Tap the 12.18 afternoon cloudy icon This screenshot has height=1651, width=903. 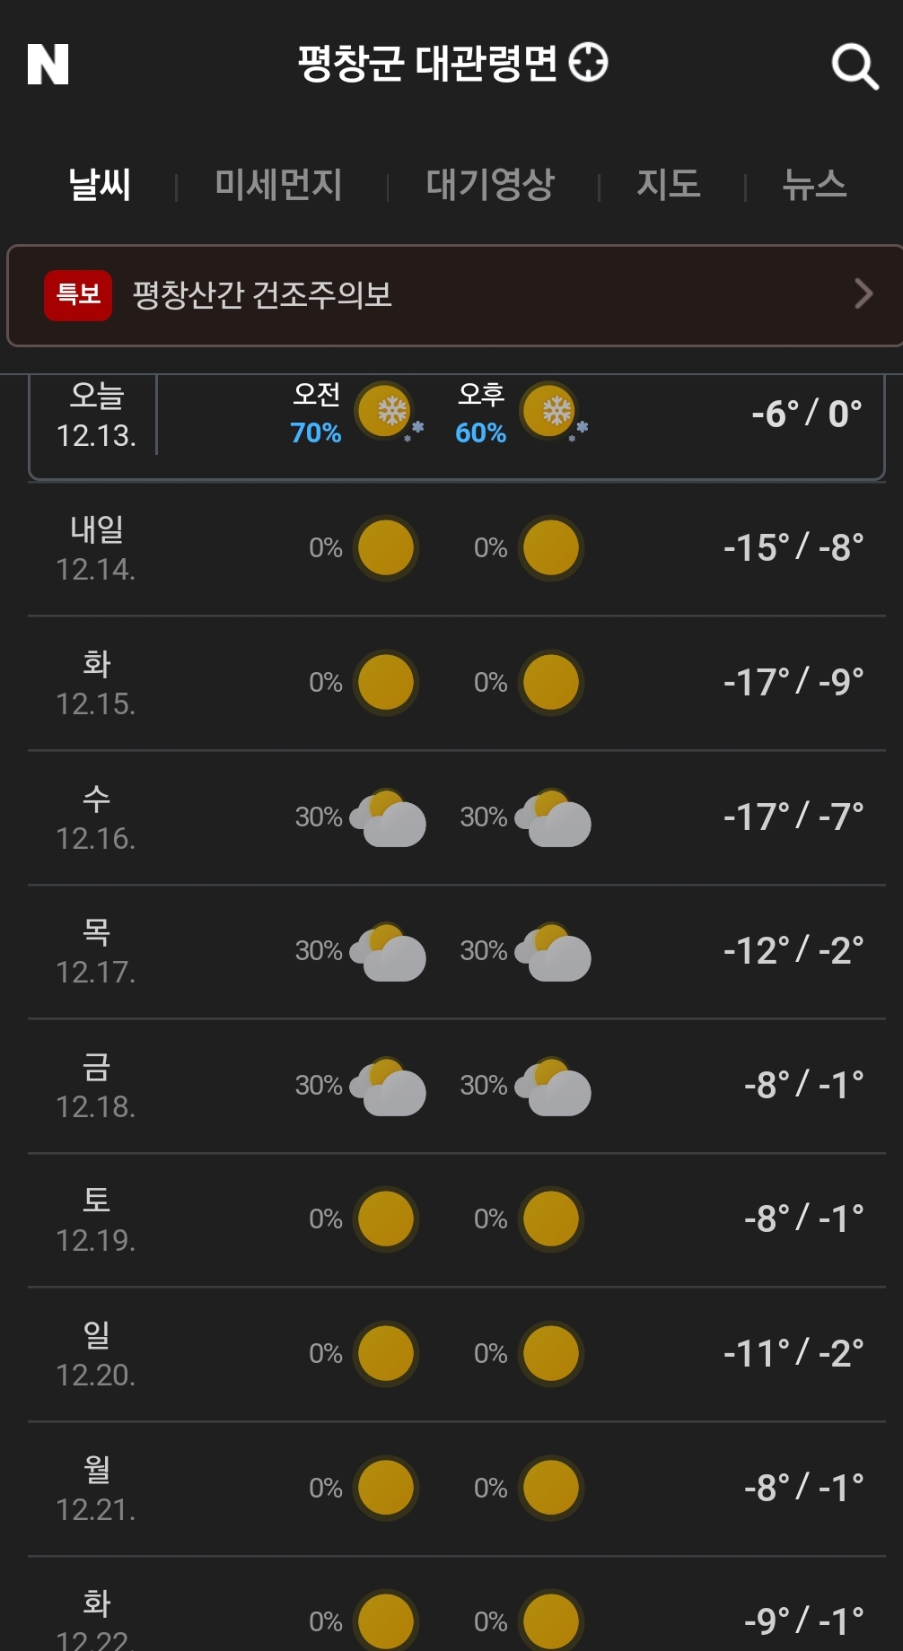[x=554, y=1086]
